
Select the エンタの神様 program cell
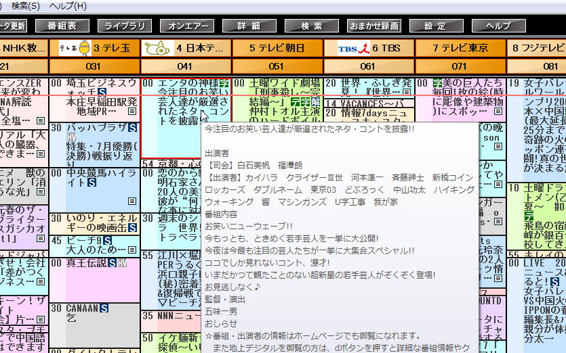coord(186,118)
